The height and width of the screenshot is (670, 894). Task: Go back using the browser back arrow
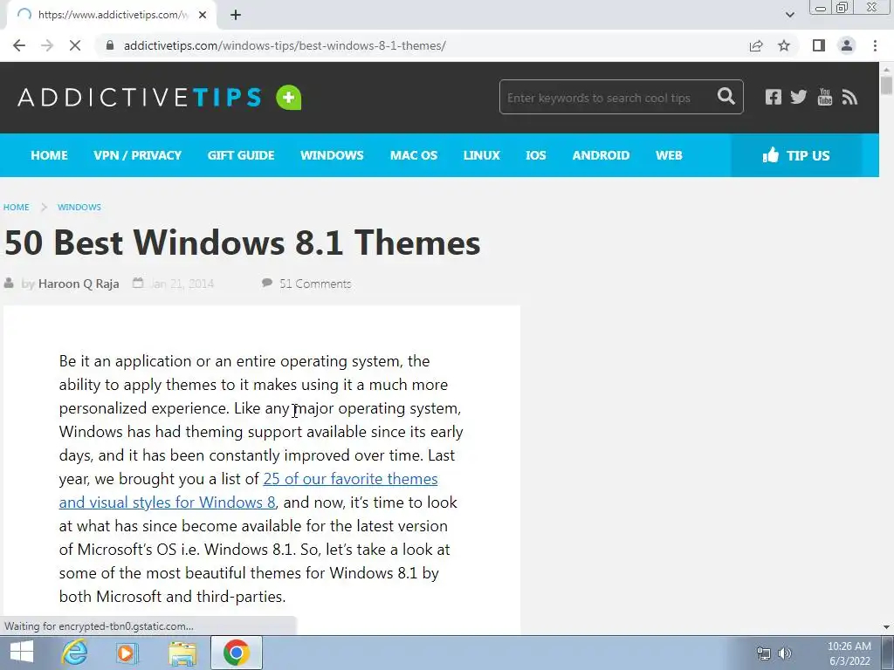point(19,45)
